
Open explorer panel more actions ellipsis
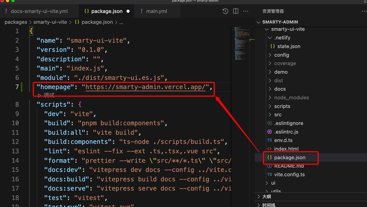(364, 11)
